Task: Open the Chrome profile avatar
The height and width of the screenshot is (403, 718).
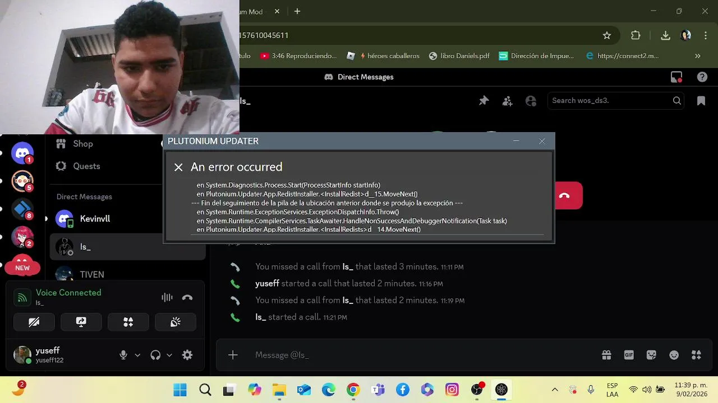Action: pyautogui.click(x=685, y=35)
